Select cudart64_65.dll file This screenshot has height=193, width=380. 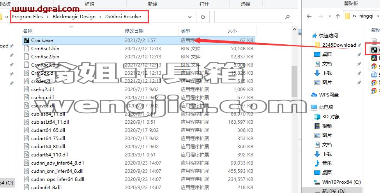(139, 130)
